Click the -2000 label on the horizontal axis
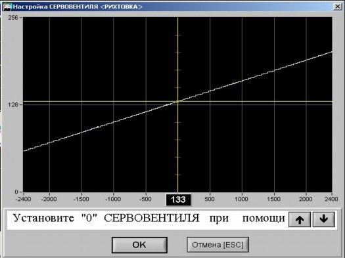345x258 pixels. [x=49, y=199]
